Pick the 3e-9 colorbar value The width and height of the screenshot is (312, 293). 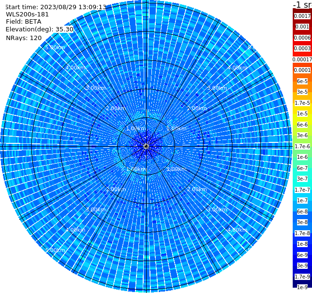302,265
